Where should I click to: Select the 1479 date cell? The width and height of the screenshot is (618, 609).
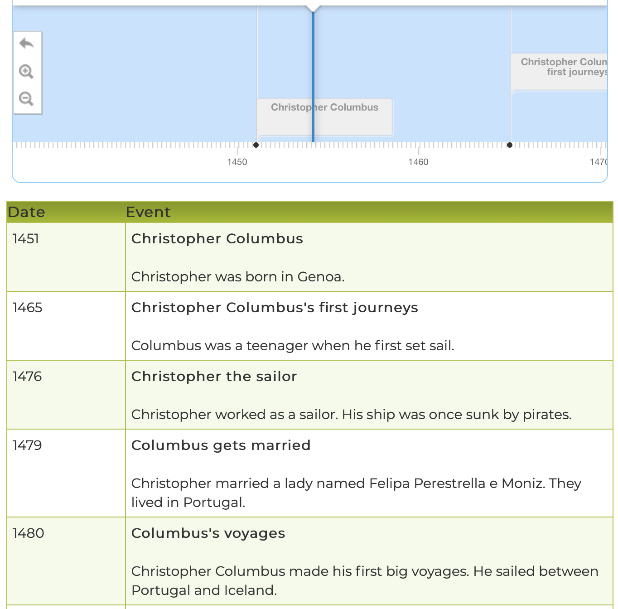(x=27, y=445)
